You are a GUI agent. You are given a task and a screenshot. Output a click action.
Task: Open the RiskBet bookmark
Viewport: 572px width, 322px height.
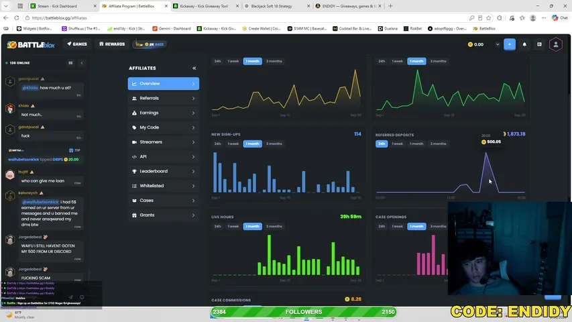pyautogui.click(x=412, y=28)
